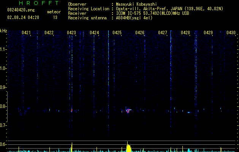
Task: Click the meteor count label
Action: [54, 12]
